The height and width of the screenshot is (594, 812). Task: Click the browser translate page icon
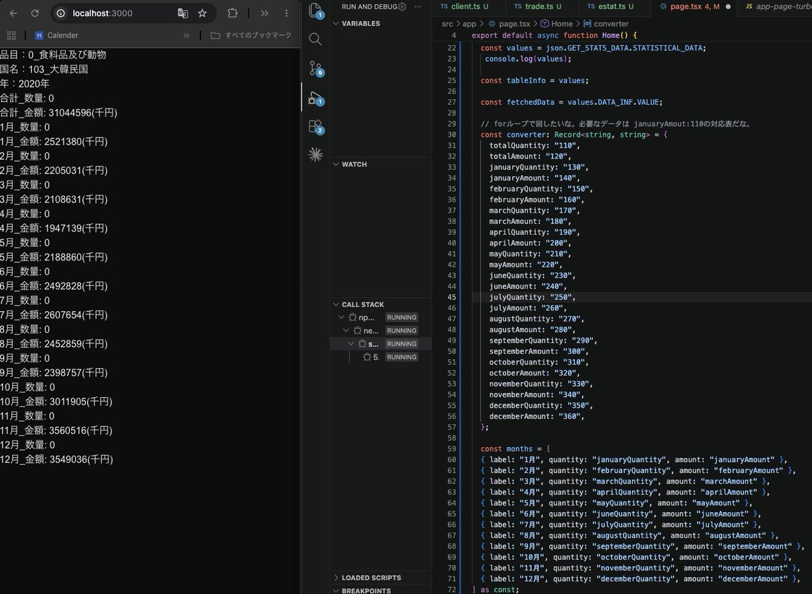(x=183, y=13)
